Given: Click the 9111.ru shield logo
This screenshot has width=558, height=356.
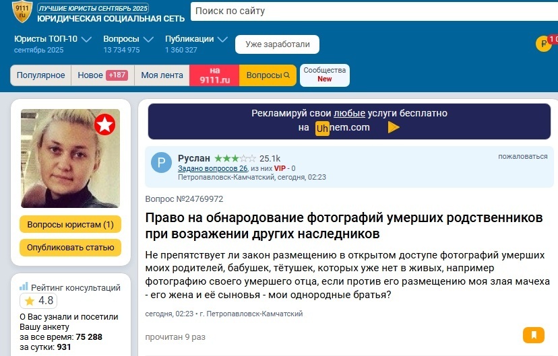Looking at the screenshot, I should click(x=22, y=11).
